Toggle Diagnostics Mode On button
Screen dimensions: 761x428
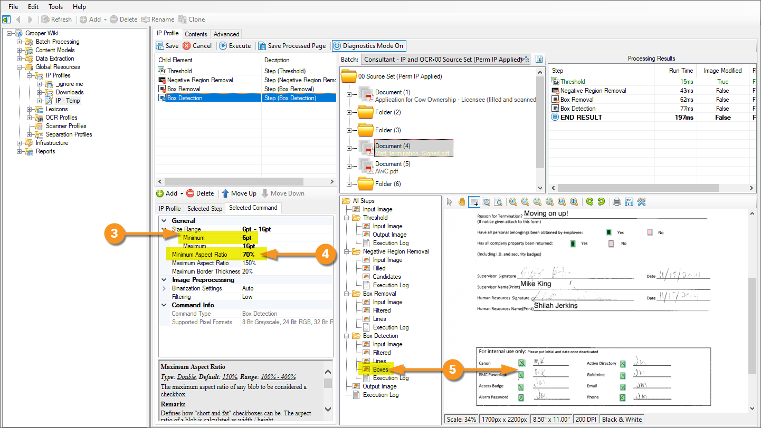coord(368,46)
